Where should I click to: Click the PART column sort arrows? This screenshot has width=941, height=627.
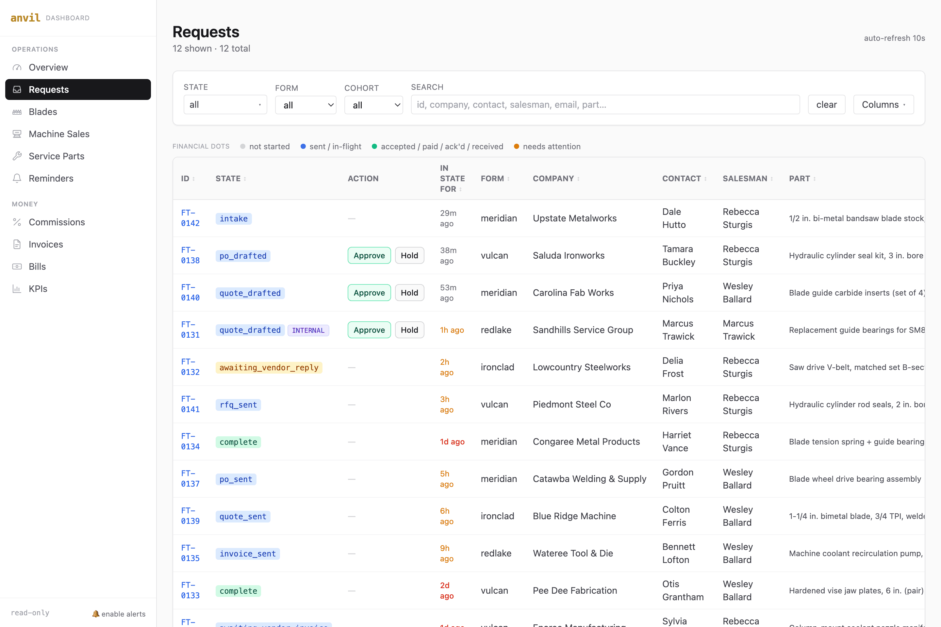click(x=815, y=179)
